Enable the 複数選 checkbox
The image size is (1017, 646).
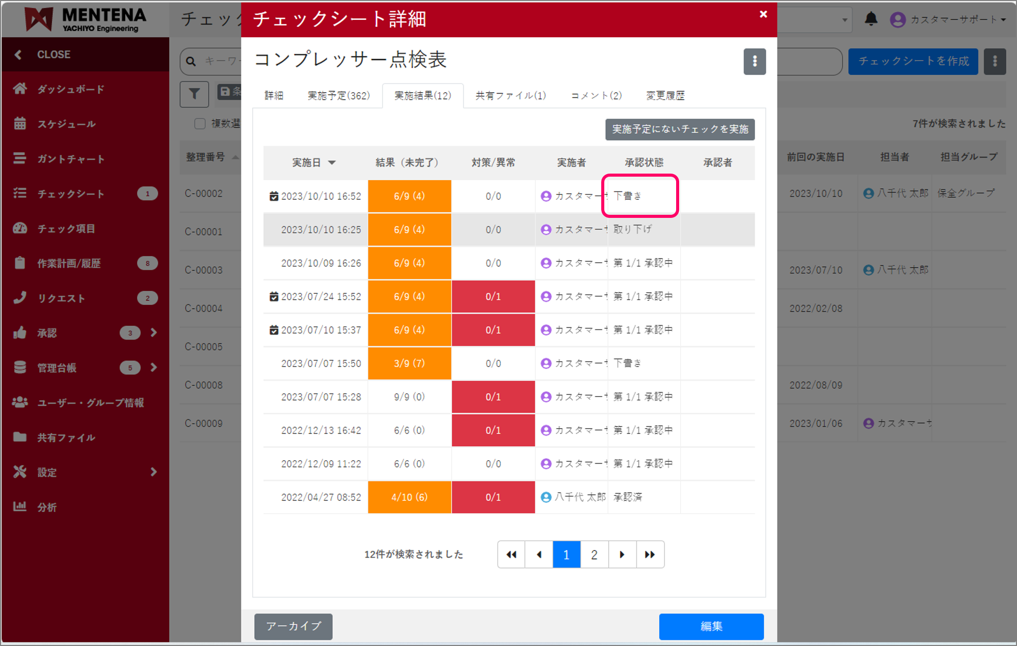coord(199,123)
